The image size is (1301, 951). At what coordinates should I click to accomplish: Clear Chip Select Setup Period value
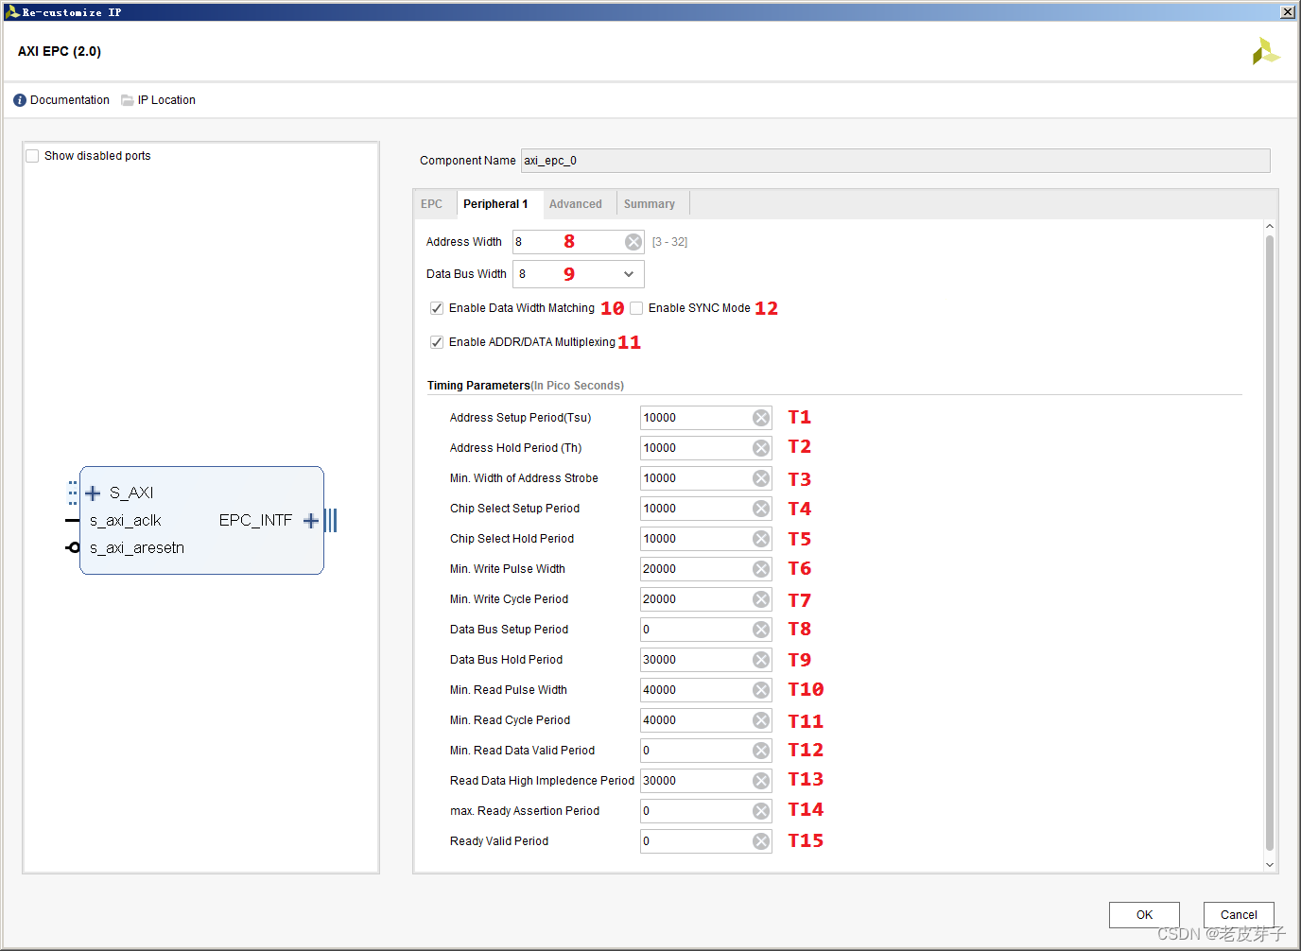pyautogui.click(x=761, y=509)
